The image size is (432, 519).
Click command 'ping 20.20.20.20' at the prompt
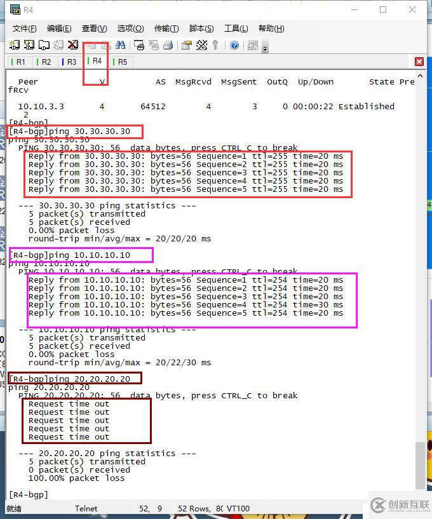[x=90, y=379]
